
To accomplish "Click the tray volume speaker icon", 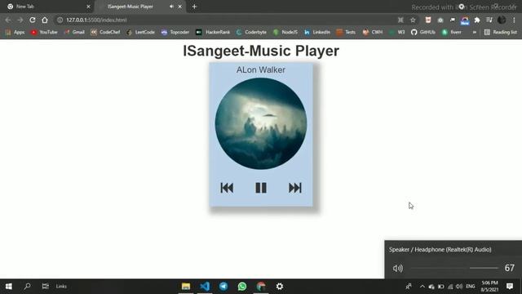I will 459,287.
